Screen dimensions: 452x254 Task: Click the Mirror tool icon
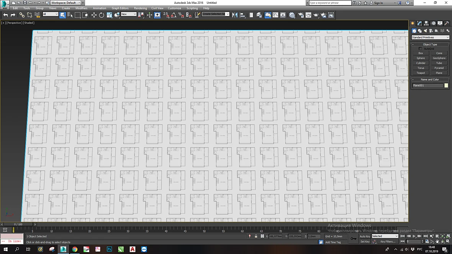(235, 15)
